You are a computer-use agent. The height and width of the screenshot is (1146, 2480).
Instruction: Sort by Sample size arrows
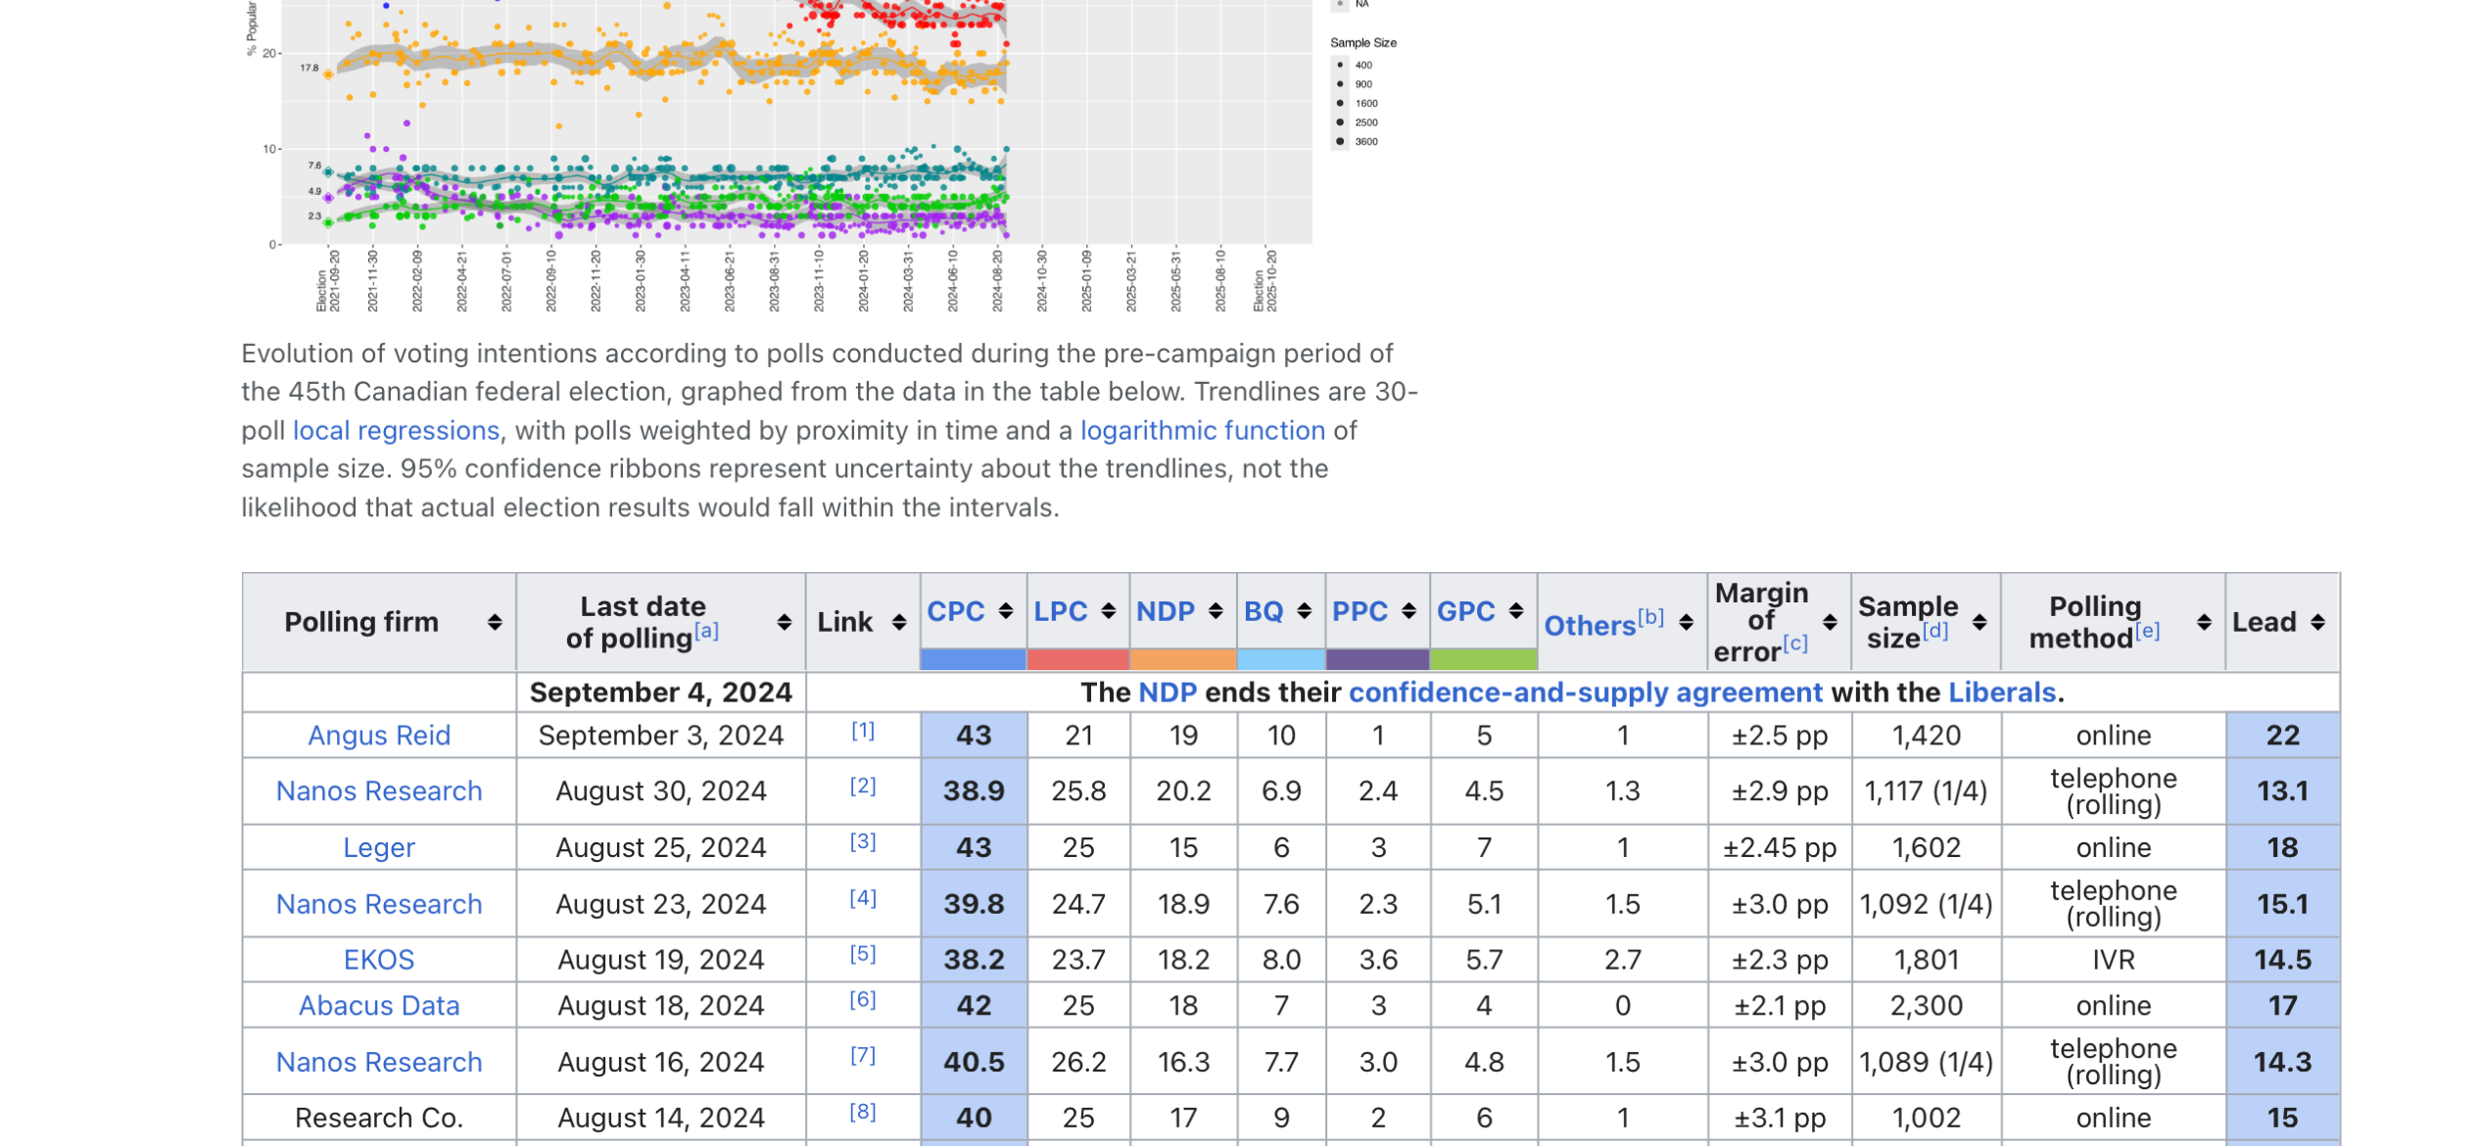click(1979, 622)
